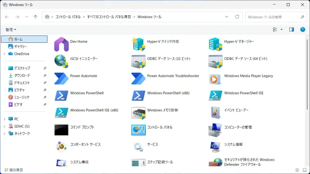Screen dimensions: 310x174
Task: Open Windows PowerShell ISE (x86) icon
Action: coord(61,113)
